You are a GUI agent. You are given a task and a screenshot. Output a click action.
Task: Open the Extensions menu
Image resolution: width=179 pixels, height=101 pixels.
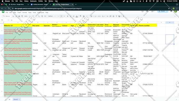41,13
